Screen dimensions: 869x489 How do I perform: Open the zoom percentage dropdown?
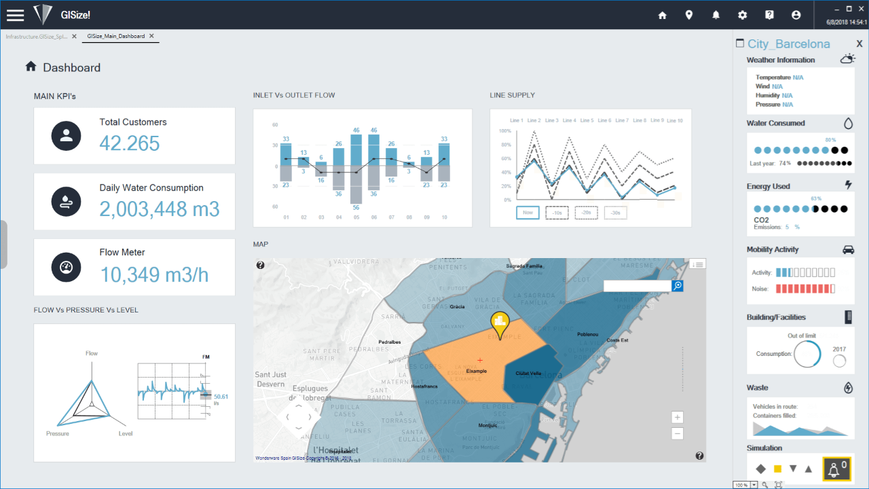click(x=754, y=485)
